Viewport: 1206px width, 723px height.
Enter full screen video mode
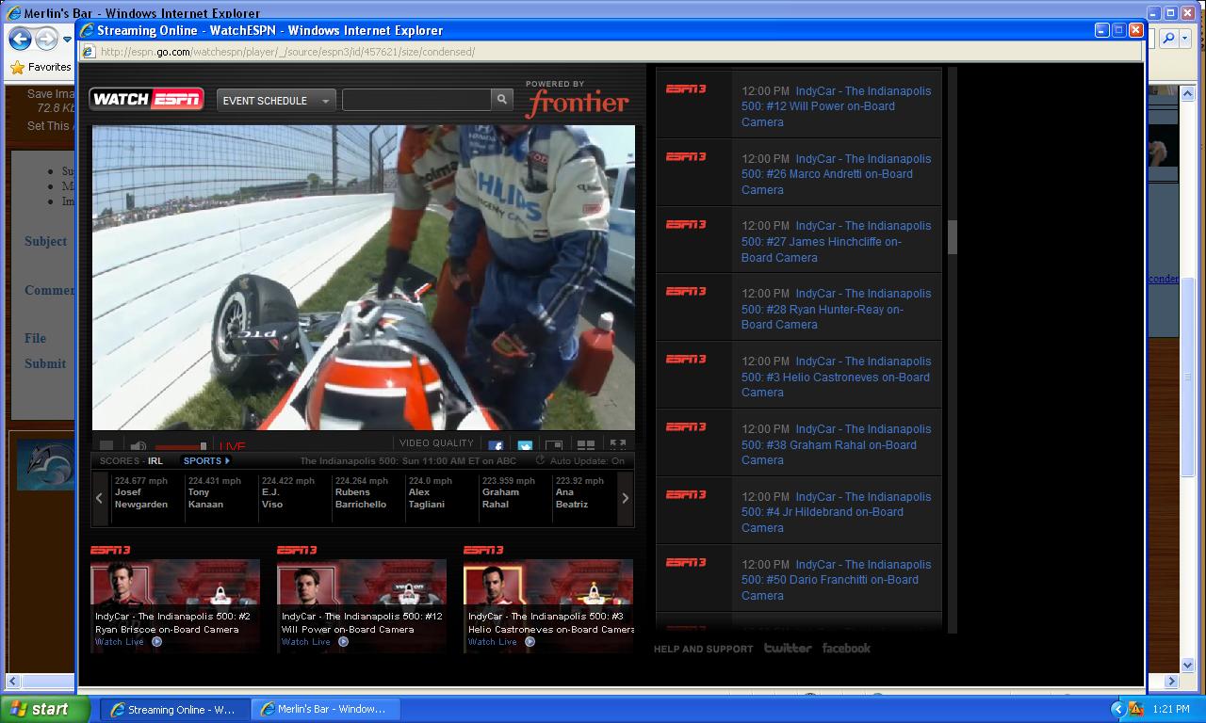pos(618,445)
